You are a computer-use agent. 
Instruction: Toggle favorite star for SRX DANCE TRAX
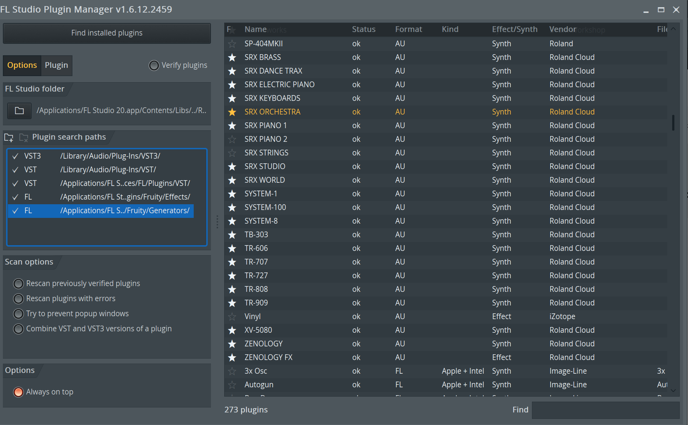tap(232, 71)
